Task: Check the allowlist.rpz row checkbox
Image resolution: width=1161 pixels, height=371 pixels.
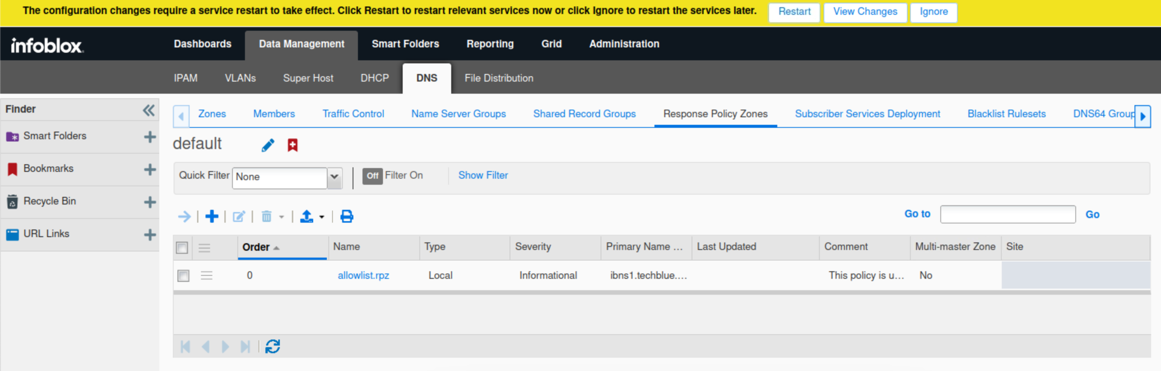Action: 184,275
